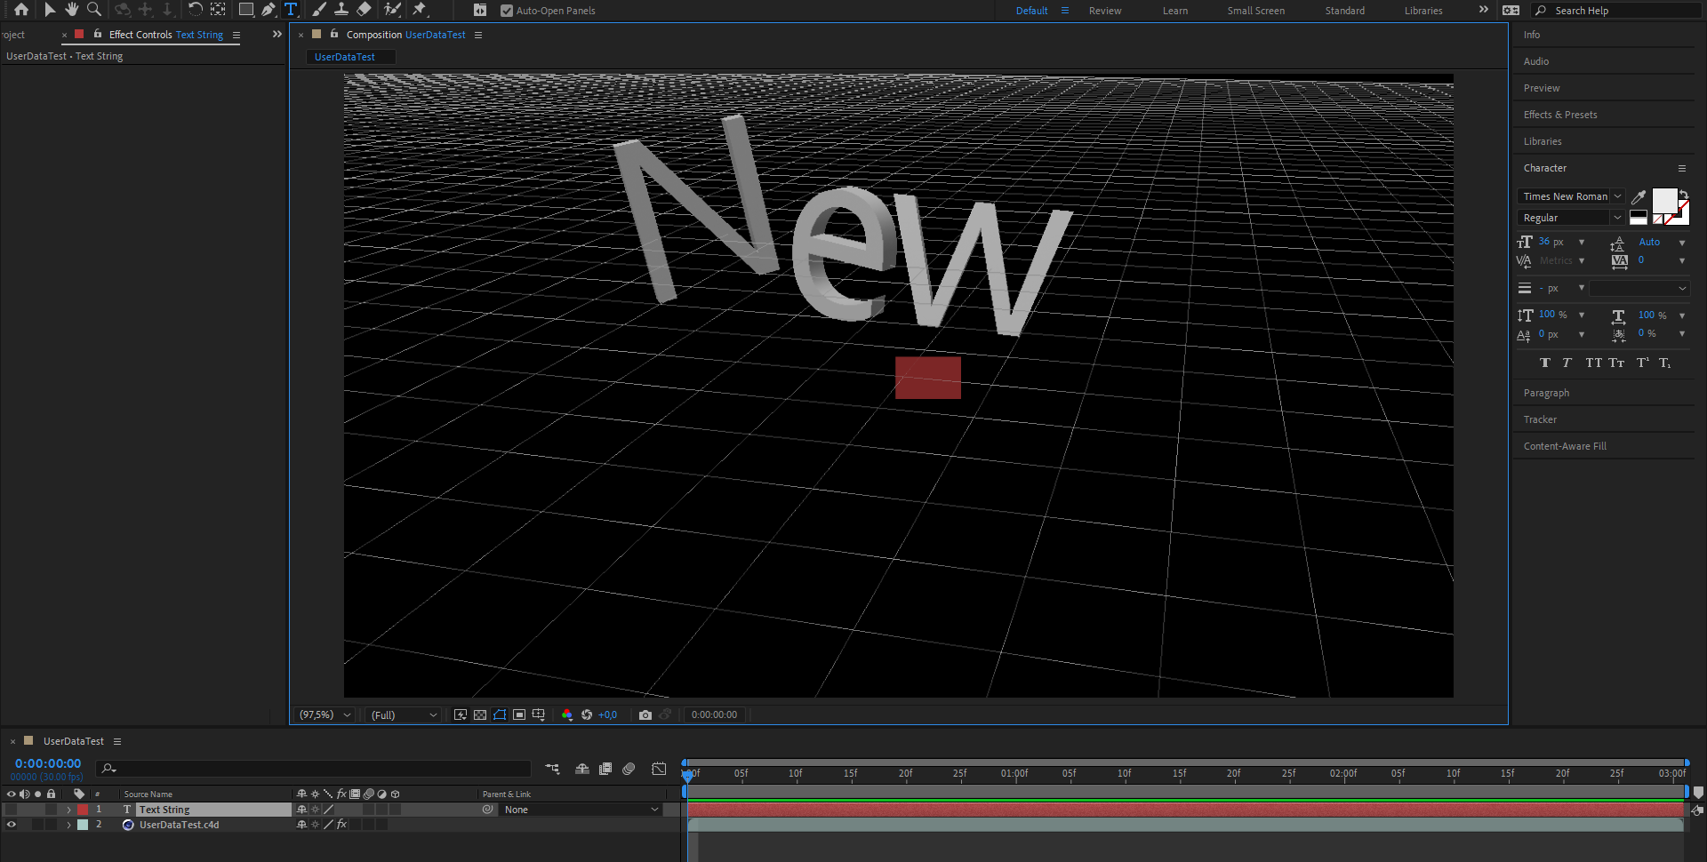Open the Full resolution dropdown
The width and height of the screenshot is (1707, 862).
405,715
